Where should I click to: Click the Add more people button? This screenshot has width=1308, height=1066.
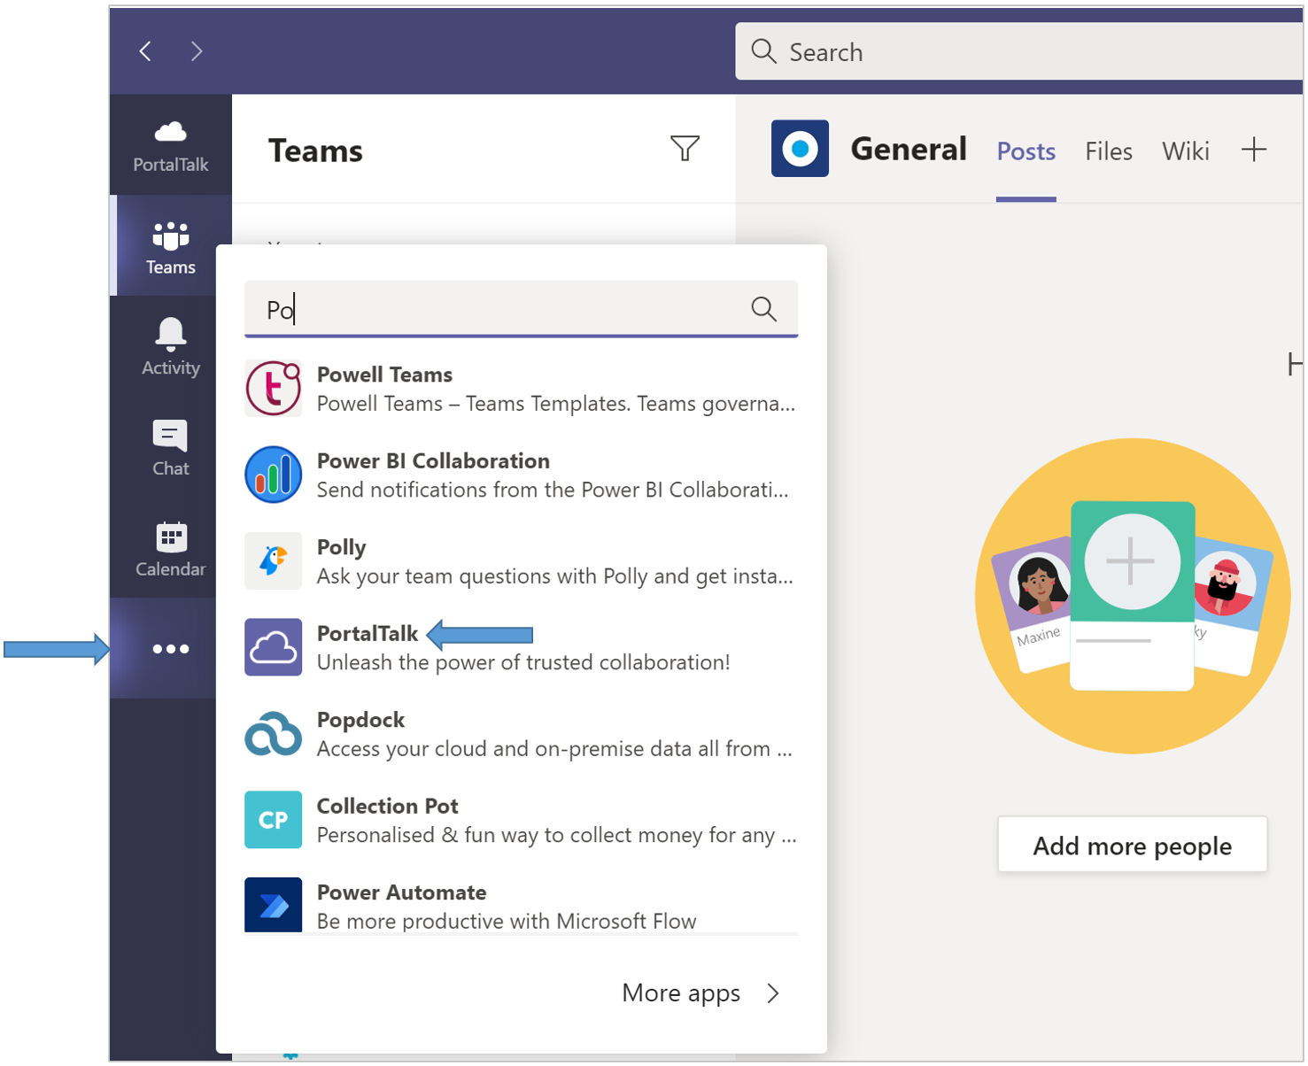pos(1133,845)
